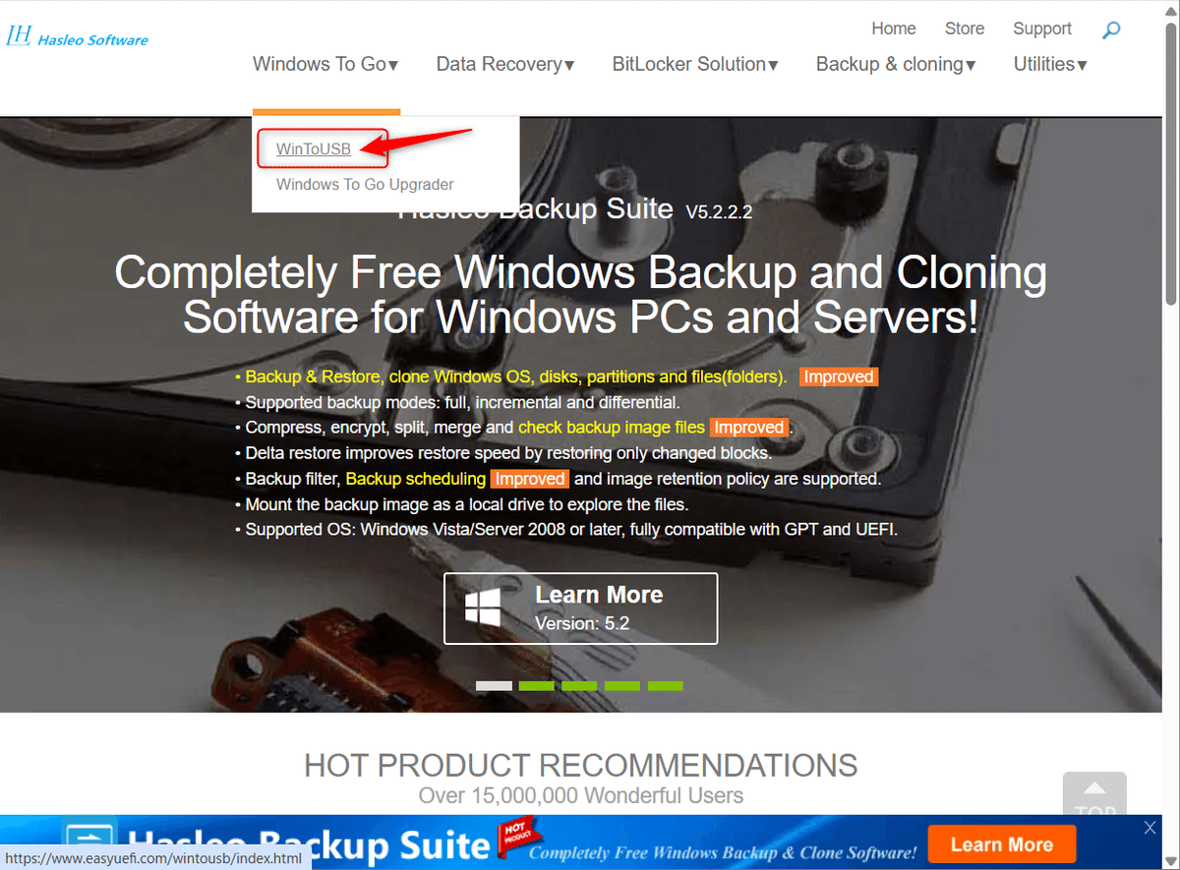Expand the Windows To Go dropdown
The height and width of the screenshot is (870, 1180).
point(325,65)
